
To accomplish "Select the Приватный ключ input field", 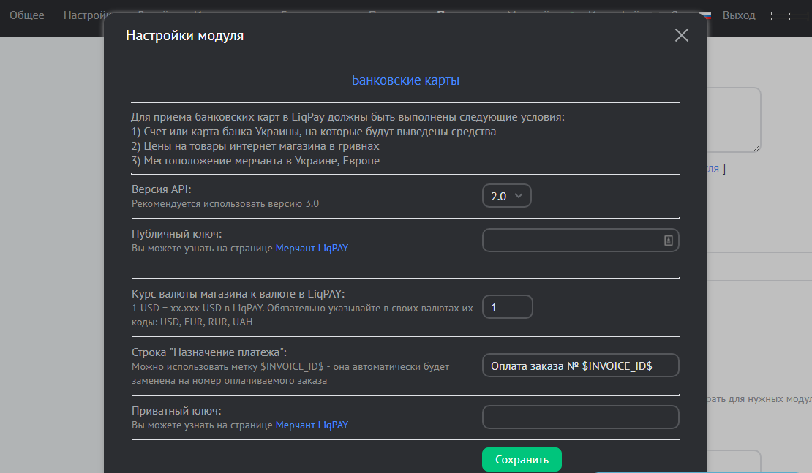I will pos(580,417).
